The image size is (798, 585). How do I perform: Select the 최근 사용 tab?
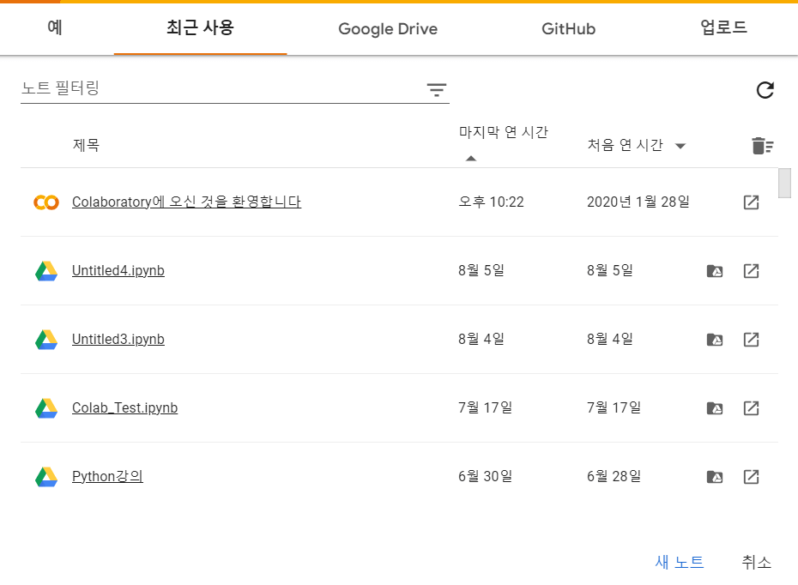click(x=200, y=28)
